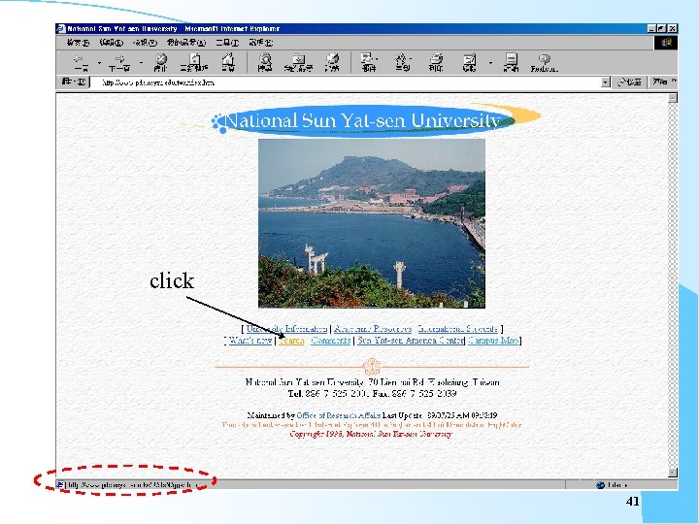Click the highlighted Search link
The image size is (699, 524).
(291, 341)
